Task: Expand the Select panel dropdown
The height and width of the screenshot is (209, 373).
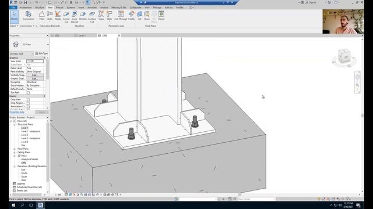Action: (14, 26)
